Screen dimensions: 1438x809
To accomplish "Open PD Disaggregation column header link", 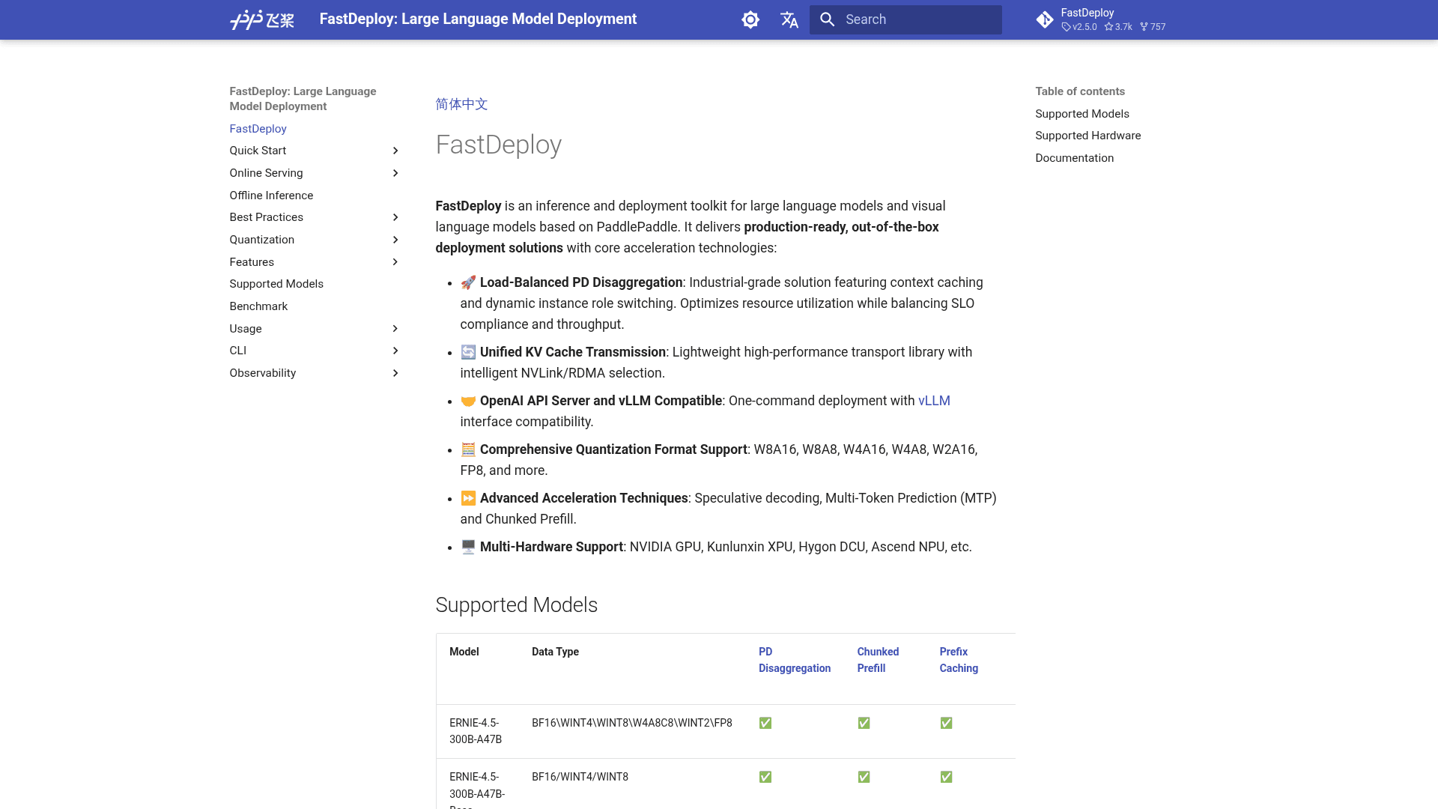I will [x=794, y=660].
